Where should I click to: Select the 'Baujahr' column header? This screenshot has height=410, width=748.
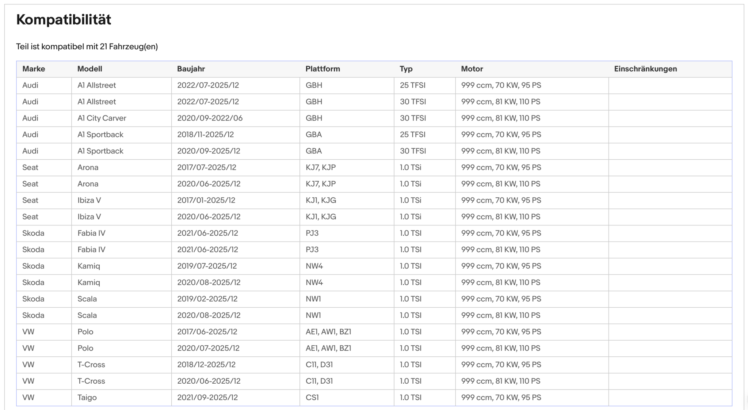[x=191, y=69]
